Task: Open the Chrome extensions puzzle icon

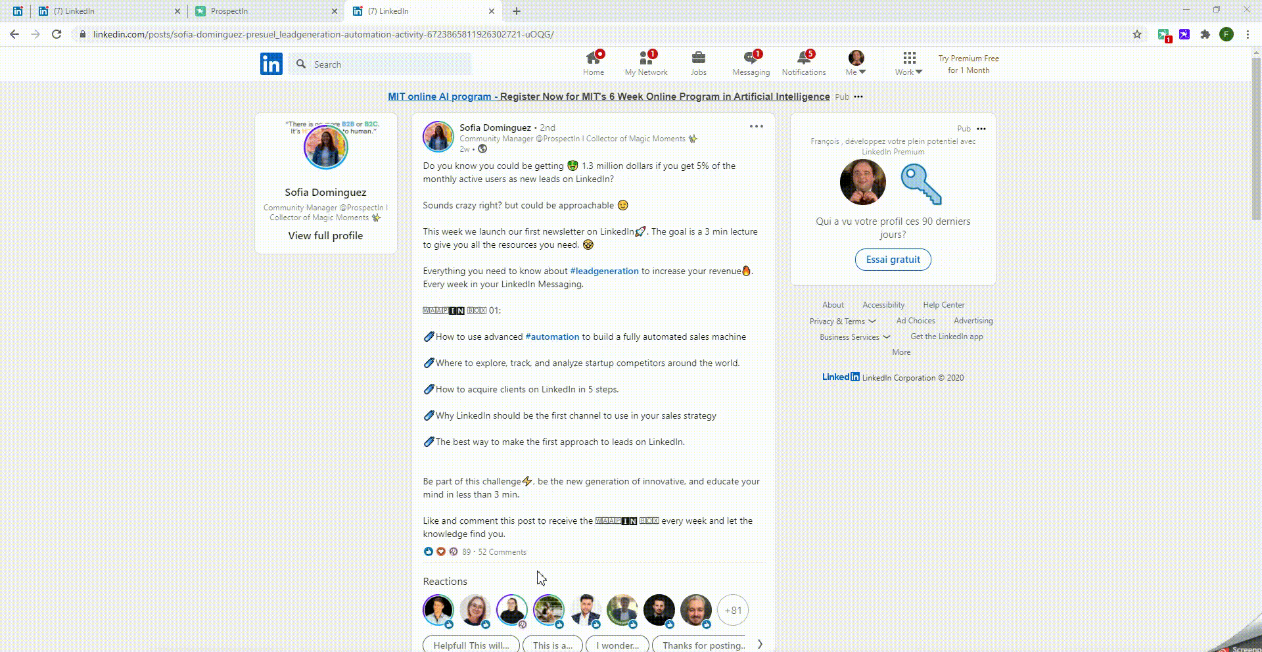Action: [1205, 34]
